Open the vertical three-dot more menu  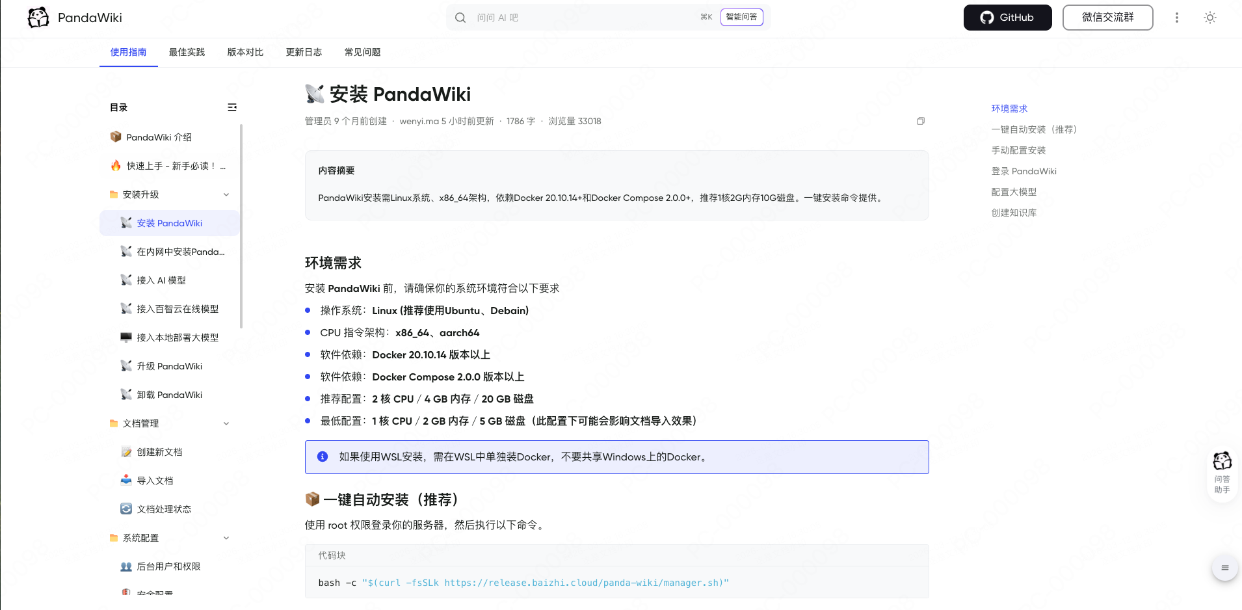point(1176,18)
